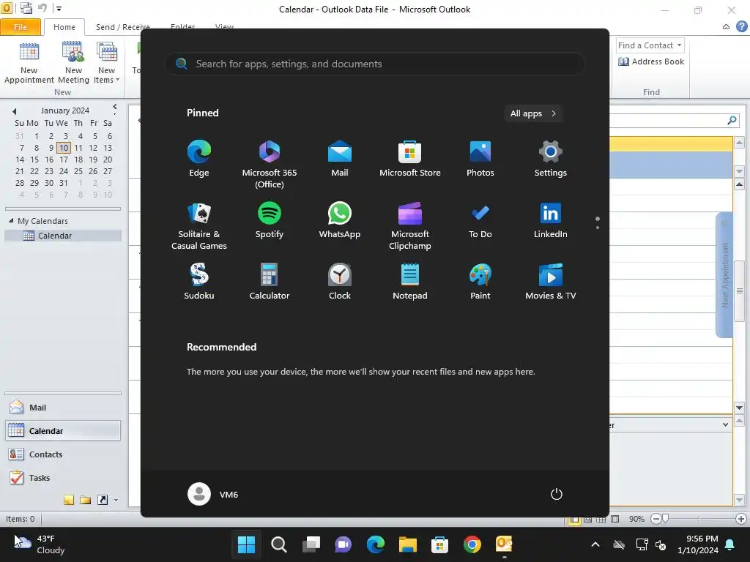Click Outlook calendar search magnifier icon
Viewport: 750px width, 562px height.
point(732,121)
